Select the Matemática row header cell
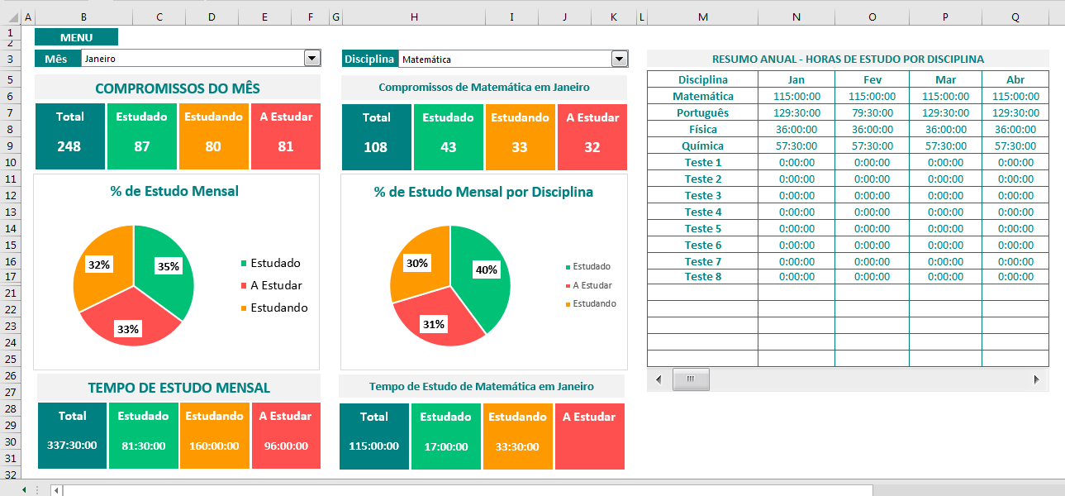 coord(701,96)
